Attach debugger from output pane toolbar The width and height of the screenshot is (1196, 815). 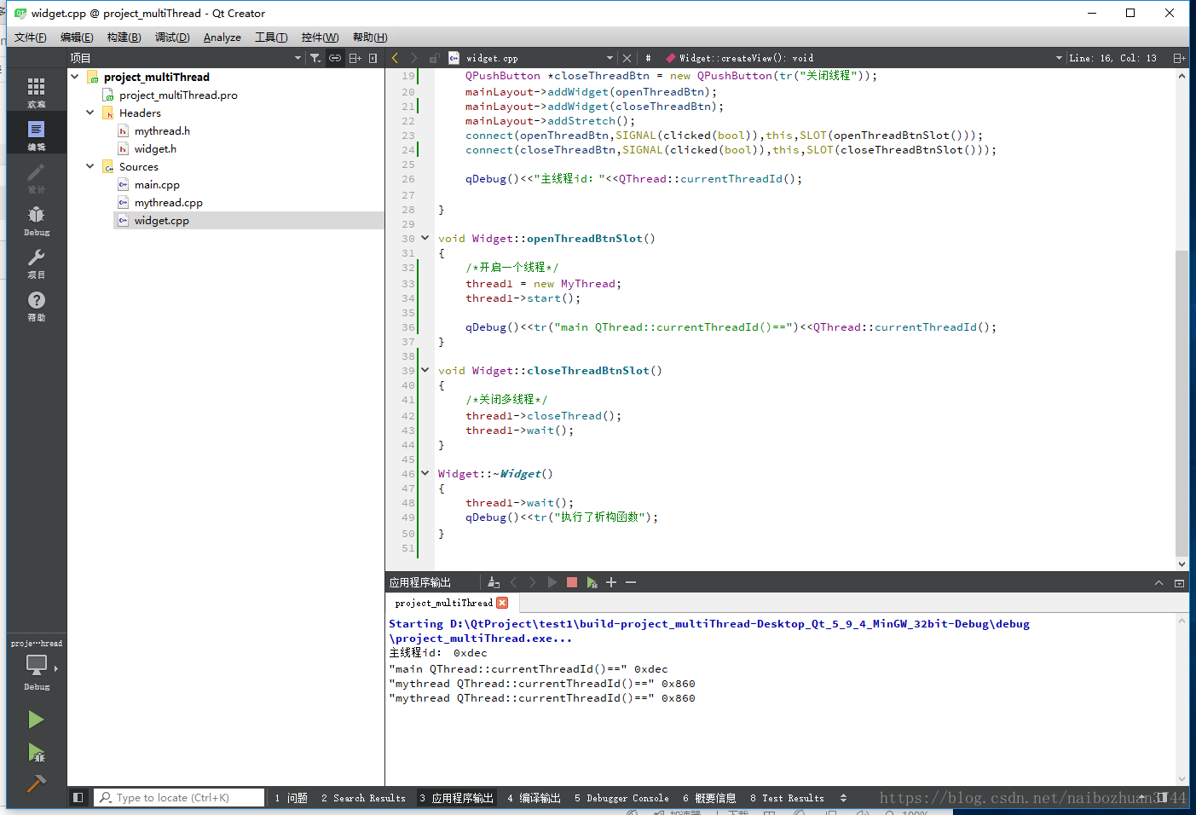tap(592, 582)
